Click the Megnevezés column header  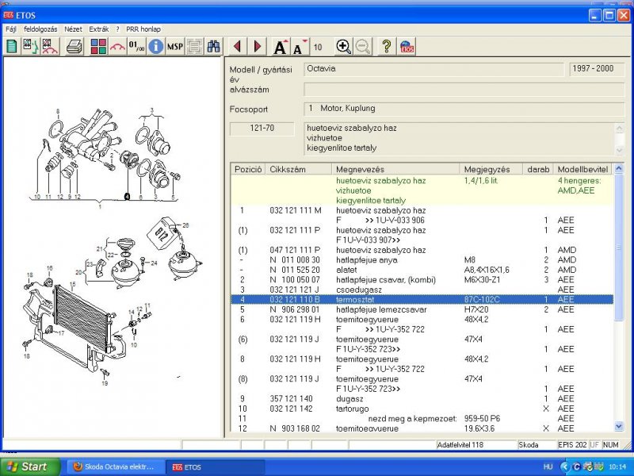395,169
